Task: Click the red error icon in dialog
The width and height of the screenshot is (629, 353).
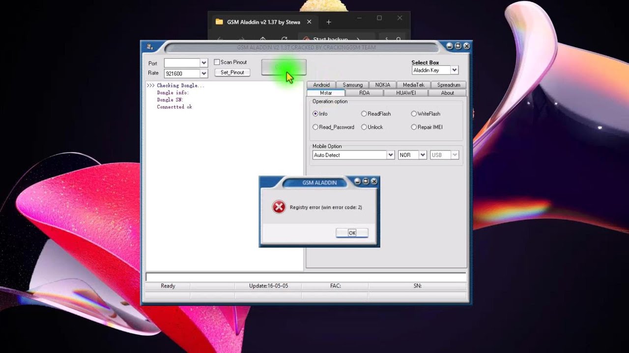Action: 279,207
